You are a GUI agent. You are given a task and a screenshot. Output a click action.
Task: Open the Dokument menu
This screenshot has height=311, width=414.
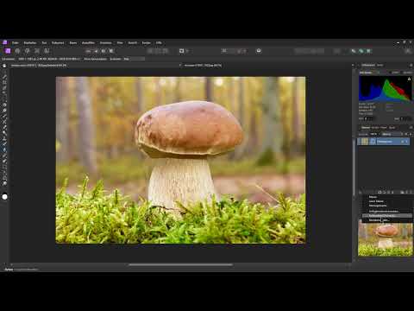[x=58, y=43]
